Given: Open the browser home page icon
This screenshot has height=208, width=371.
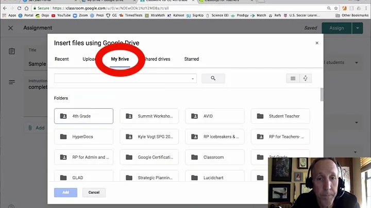Looking at the screenshot, I should pyautogui.click(x=26, y=8).
